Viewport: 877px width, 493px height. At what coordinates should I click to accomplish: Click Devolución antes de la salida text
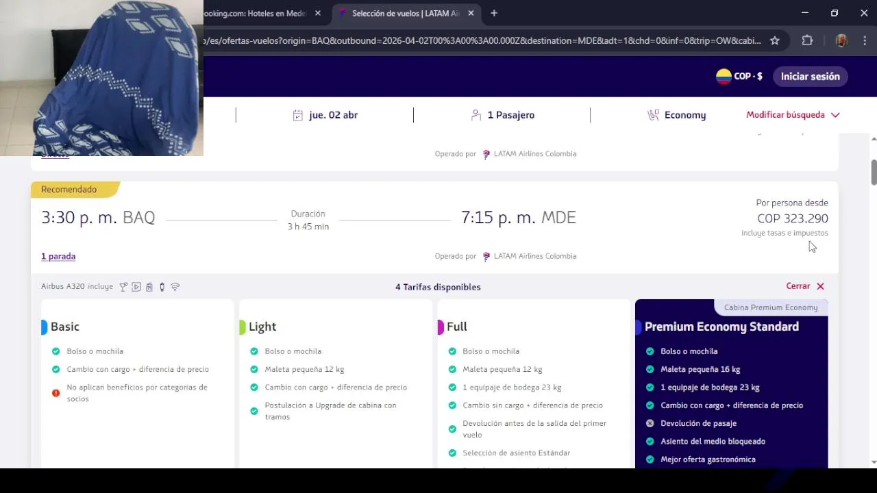coord(534,429)
